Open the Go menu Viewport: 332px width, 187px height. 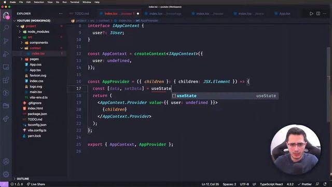coord(58,2)
